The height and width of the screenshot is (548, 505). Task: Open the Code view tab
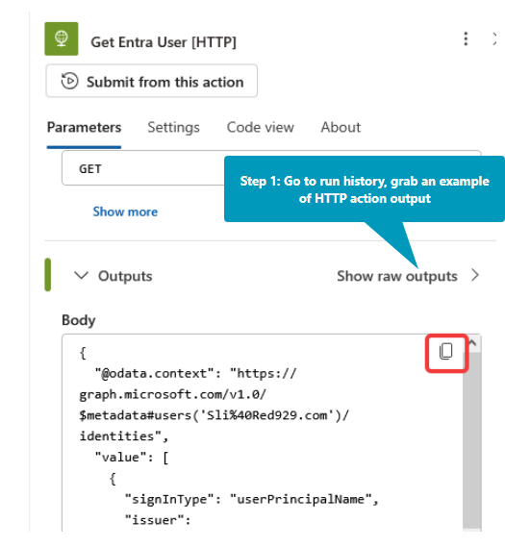pos(260,127)
